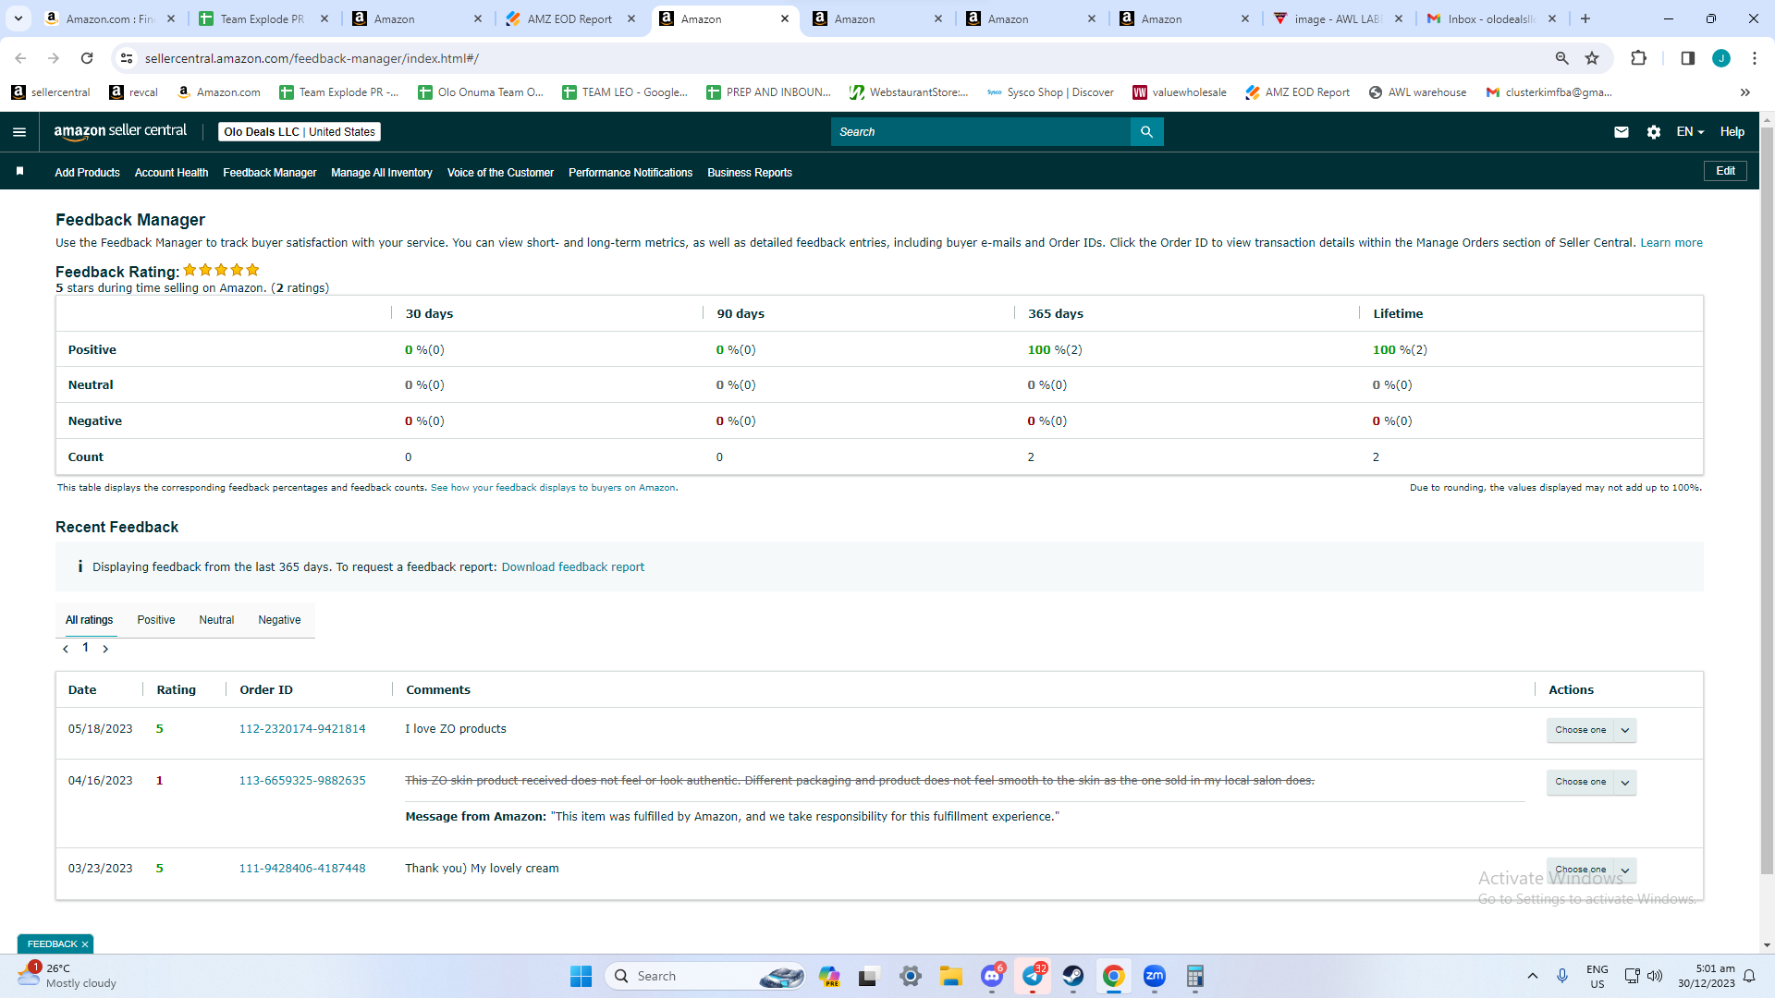Open a new browser tab
1775x998 pixels.
click(x=1585, y=18)
